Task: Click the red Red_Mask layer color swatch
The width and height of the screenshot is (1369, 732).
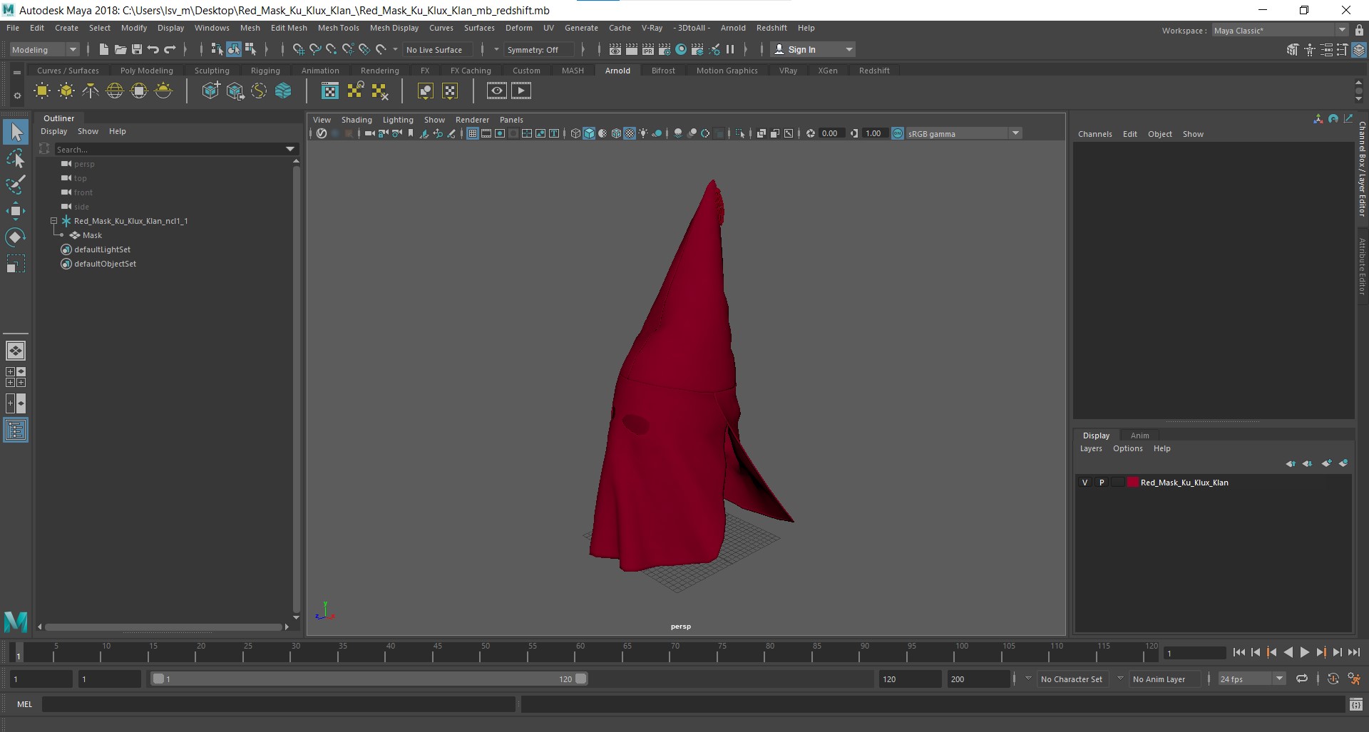Action: pos(1132,483)
